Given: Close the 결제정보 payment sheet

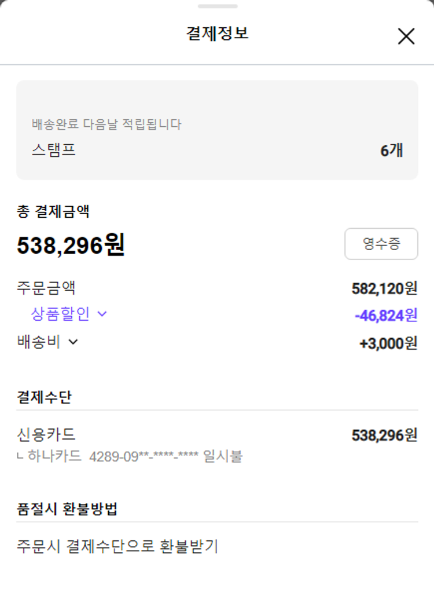Looking at the screenshot, I should click(x=406, y=36).
